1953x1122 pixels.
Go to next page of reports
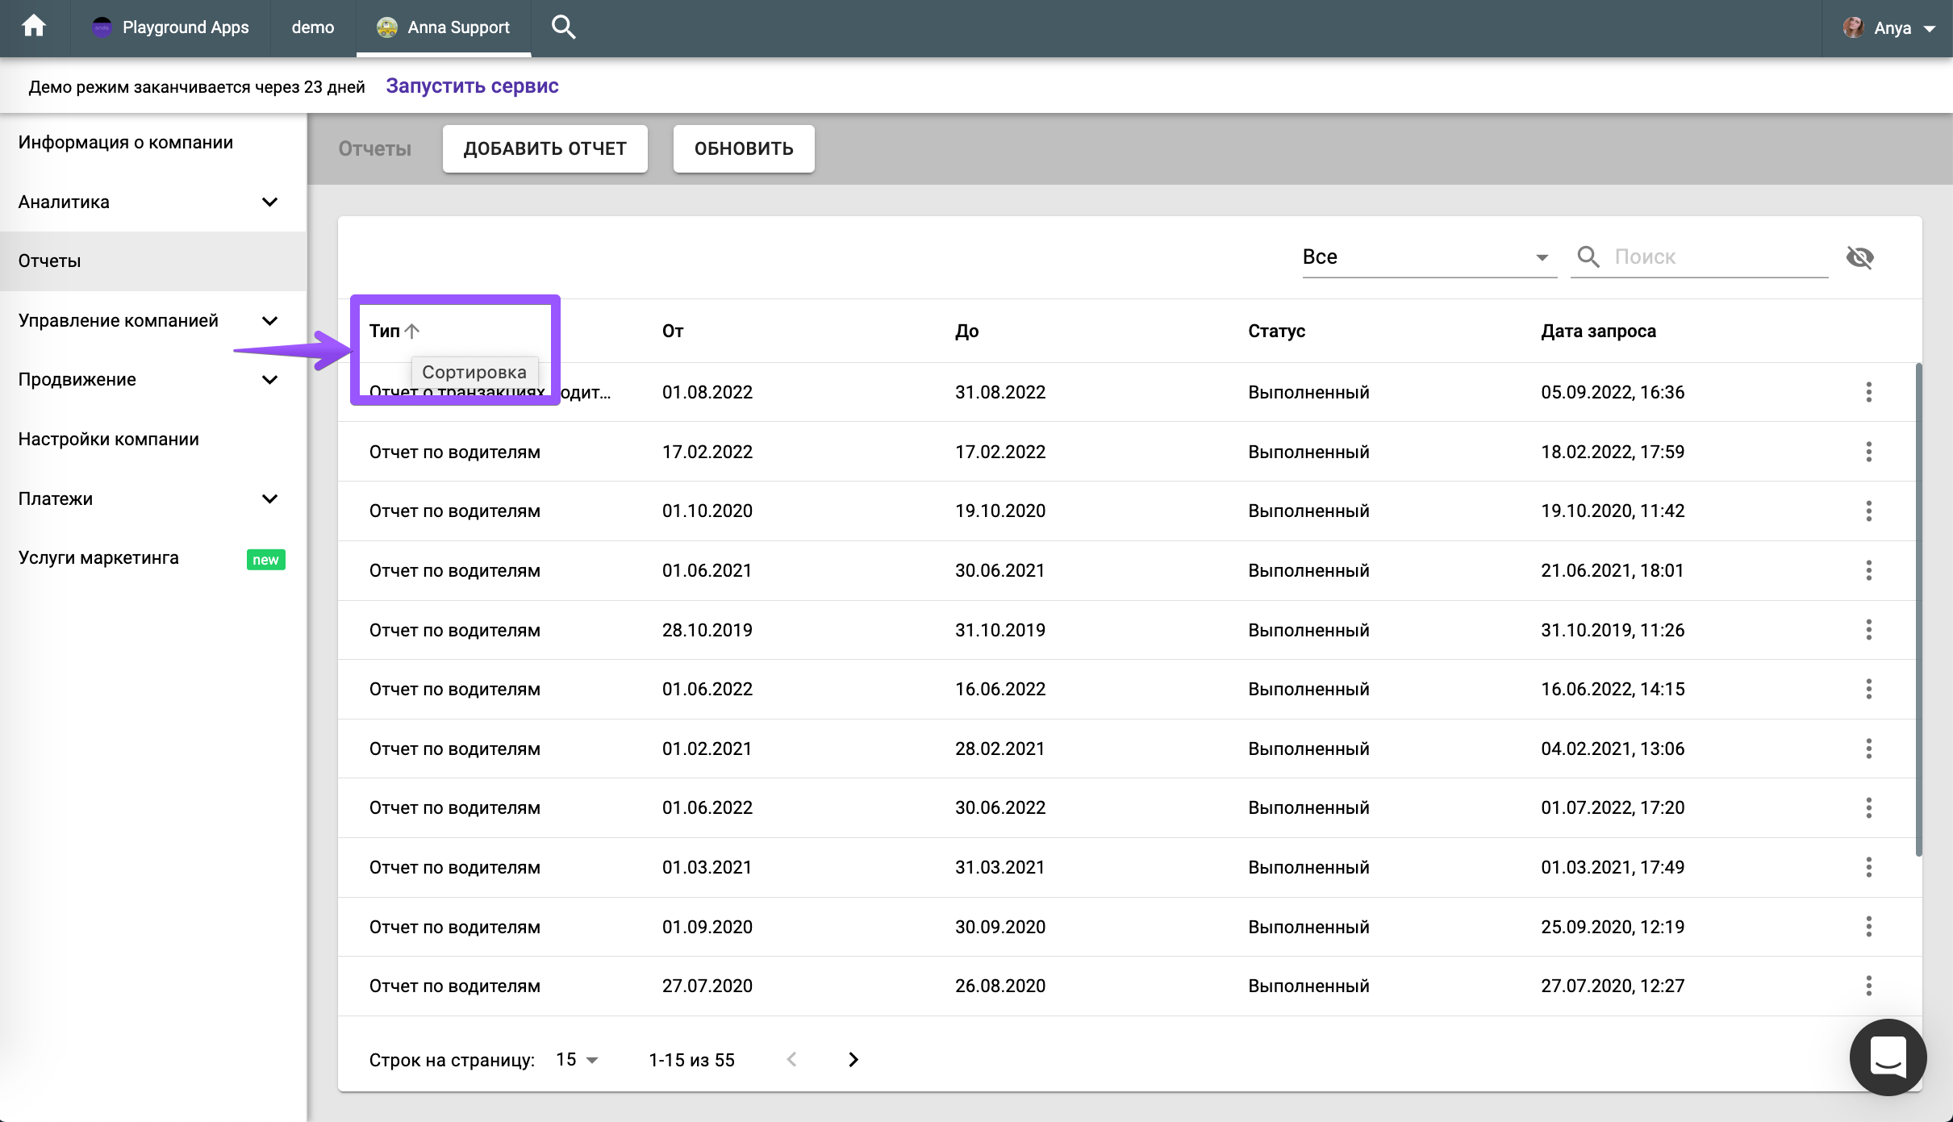tap(853, 1060)
